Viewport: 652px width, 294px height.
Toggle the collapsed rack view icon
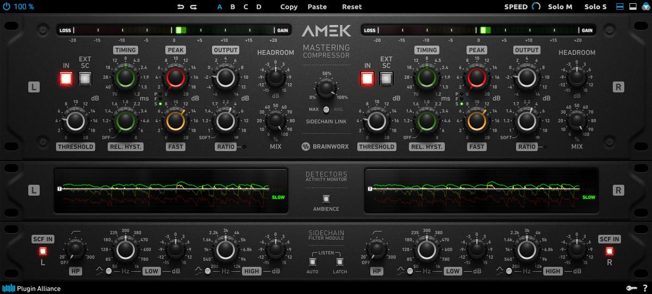pos(633,7)
